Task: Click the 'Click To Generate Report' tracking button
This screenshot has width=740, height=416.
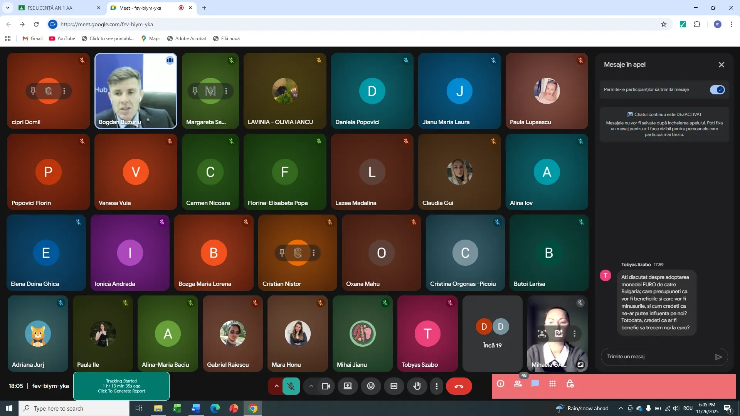Action: tap(121, 391)
